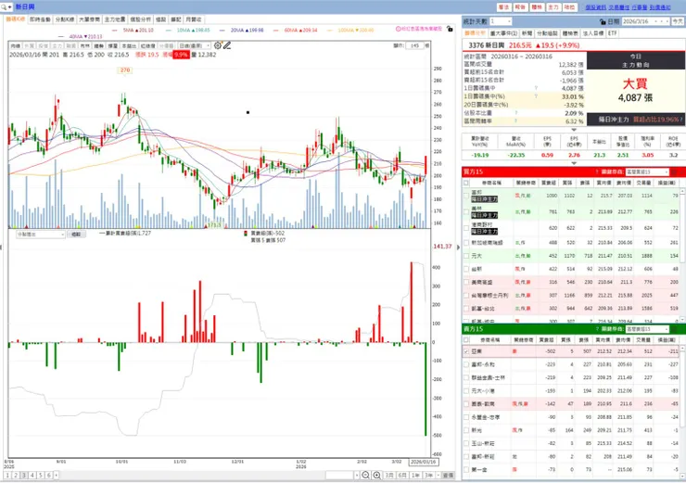The height and width of the screenshot is (483, 686).
Task: Tick the checkbox for 新加坡商瑞銀 row
Action: pos(466,242)
